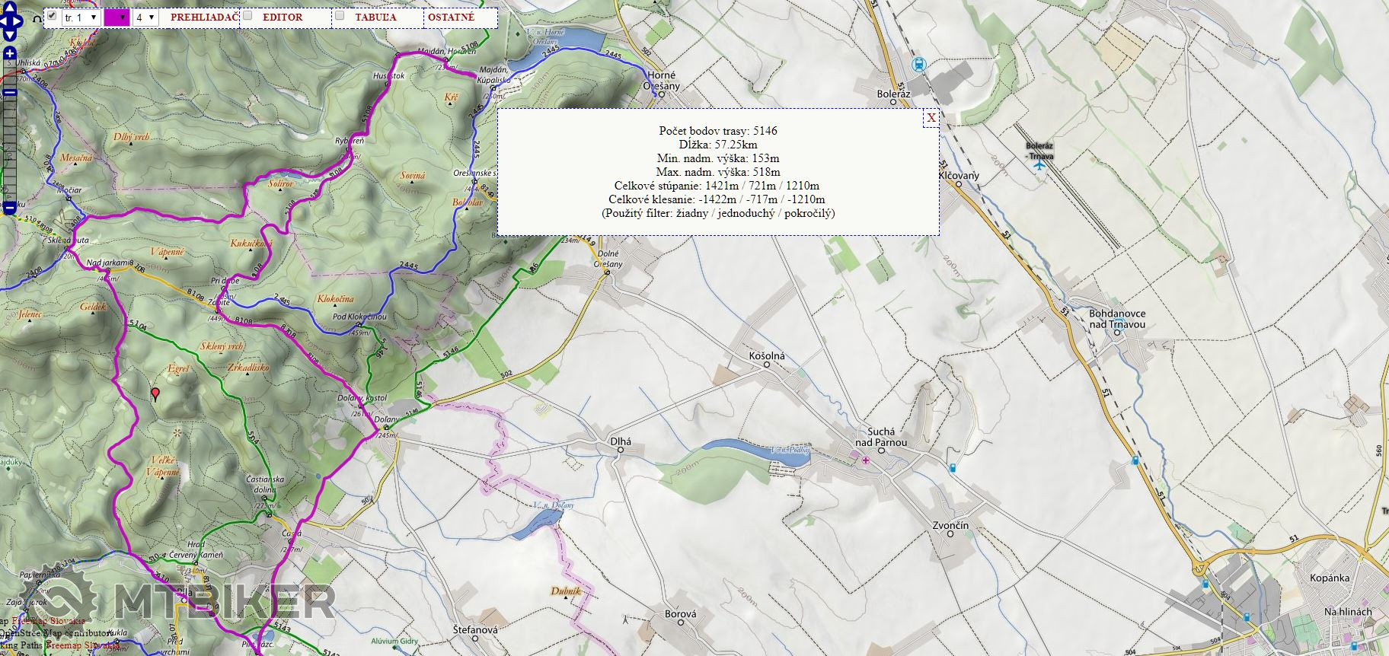Click the horseshoe icon beside the toolbar

point(36,18)
